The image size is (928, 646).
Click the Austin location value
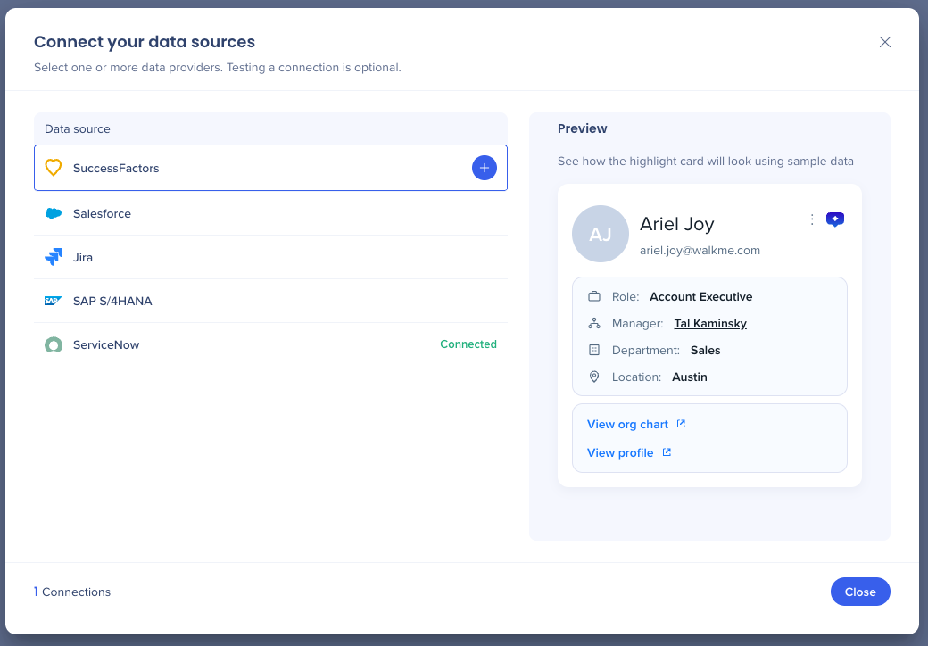pyautogui.click(x=690, y=377)
